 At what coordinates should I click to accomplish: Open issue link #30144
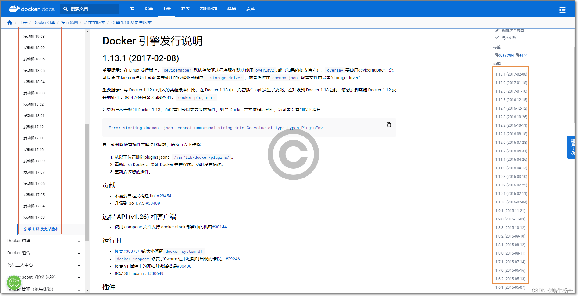click(x=219, y=227)
